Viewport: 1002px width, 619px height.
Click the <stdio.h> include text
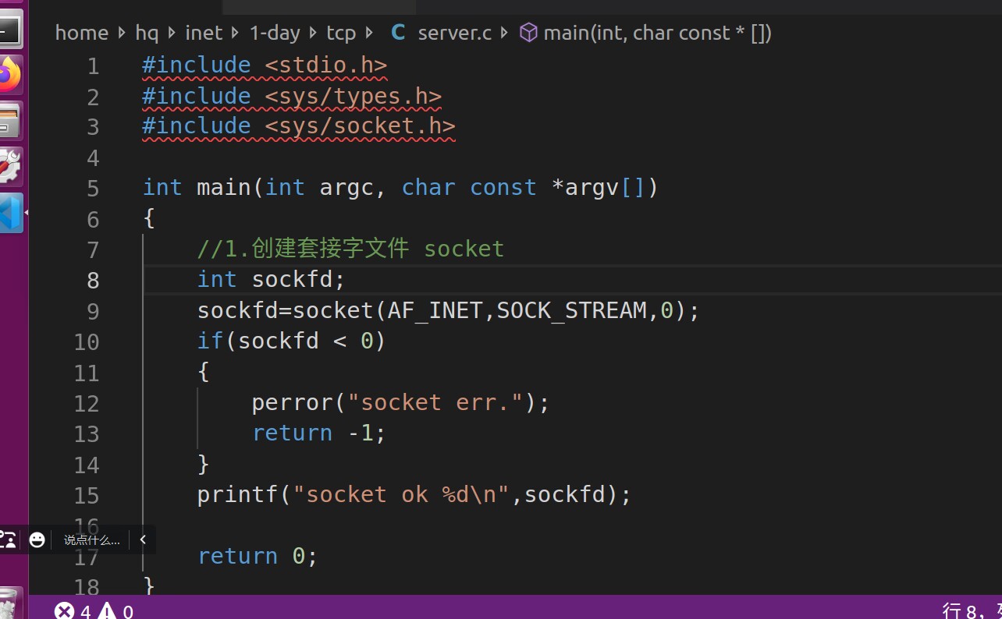(x=326, y=65)
